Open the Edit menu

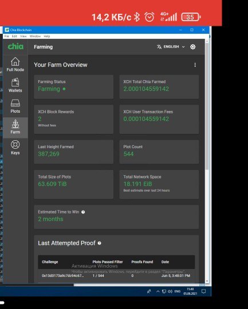[x=14, y=36]
